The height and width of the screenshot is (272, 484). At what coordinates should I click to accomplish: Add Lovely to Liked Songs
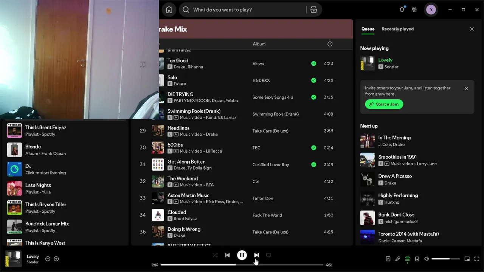56,259
